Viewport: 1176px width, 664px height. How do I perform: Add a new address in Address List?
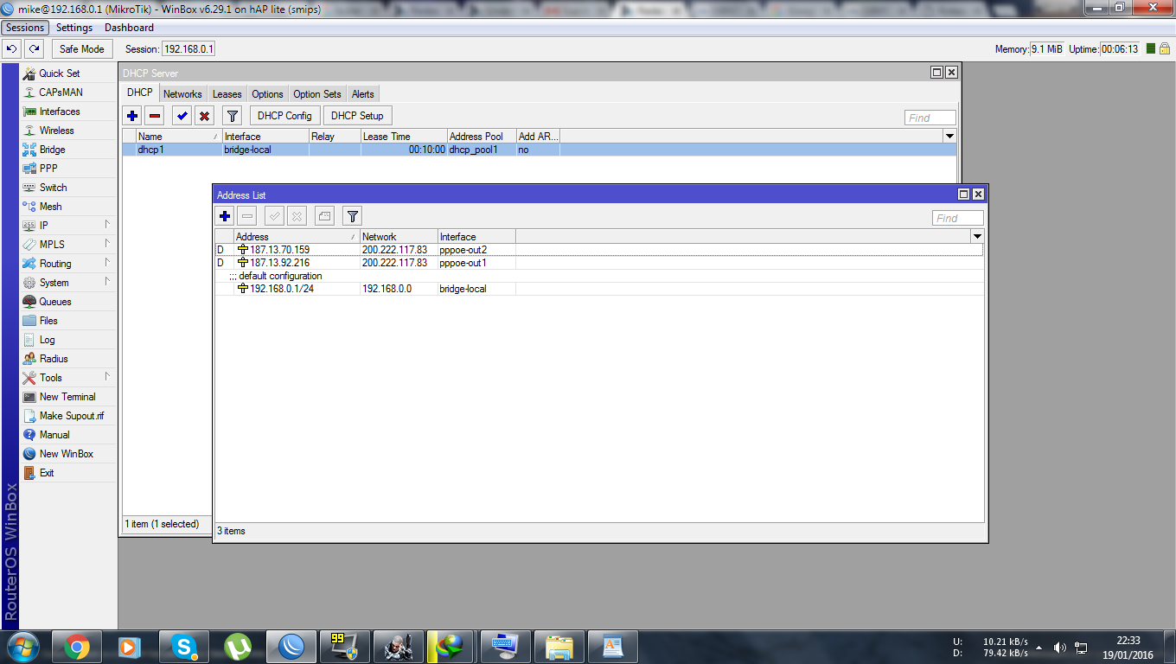(225, 216)
